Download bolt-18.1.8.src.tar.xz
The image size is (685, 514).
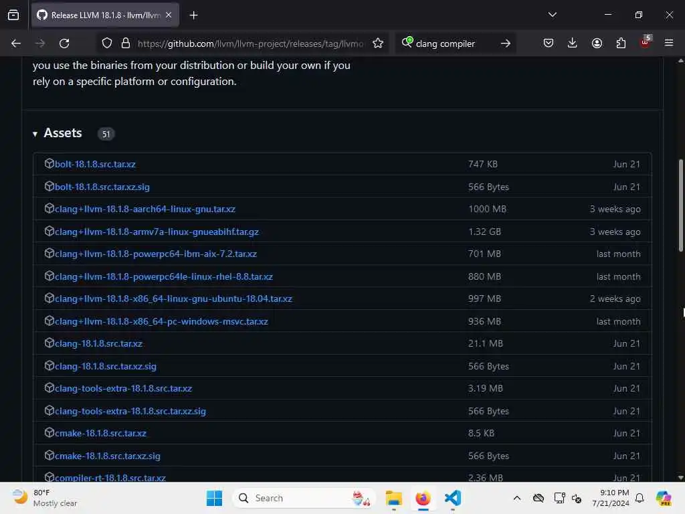point(95,165)
